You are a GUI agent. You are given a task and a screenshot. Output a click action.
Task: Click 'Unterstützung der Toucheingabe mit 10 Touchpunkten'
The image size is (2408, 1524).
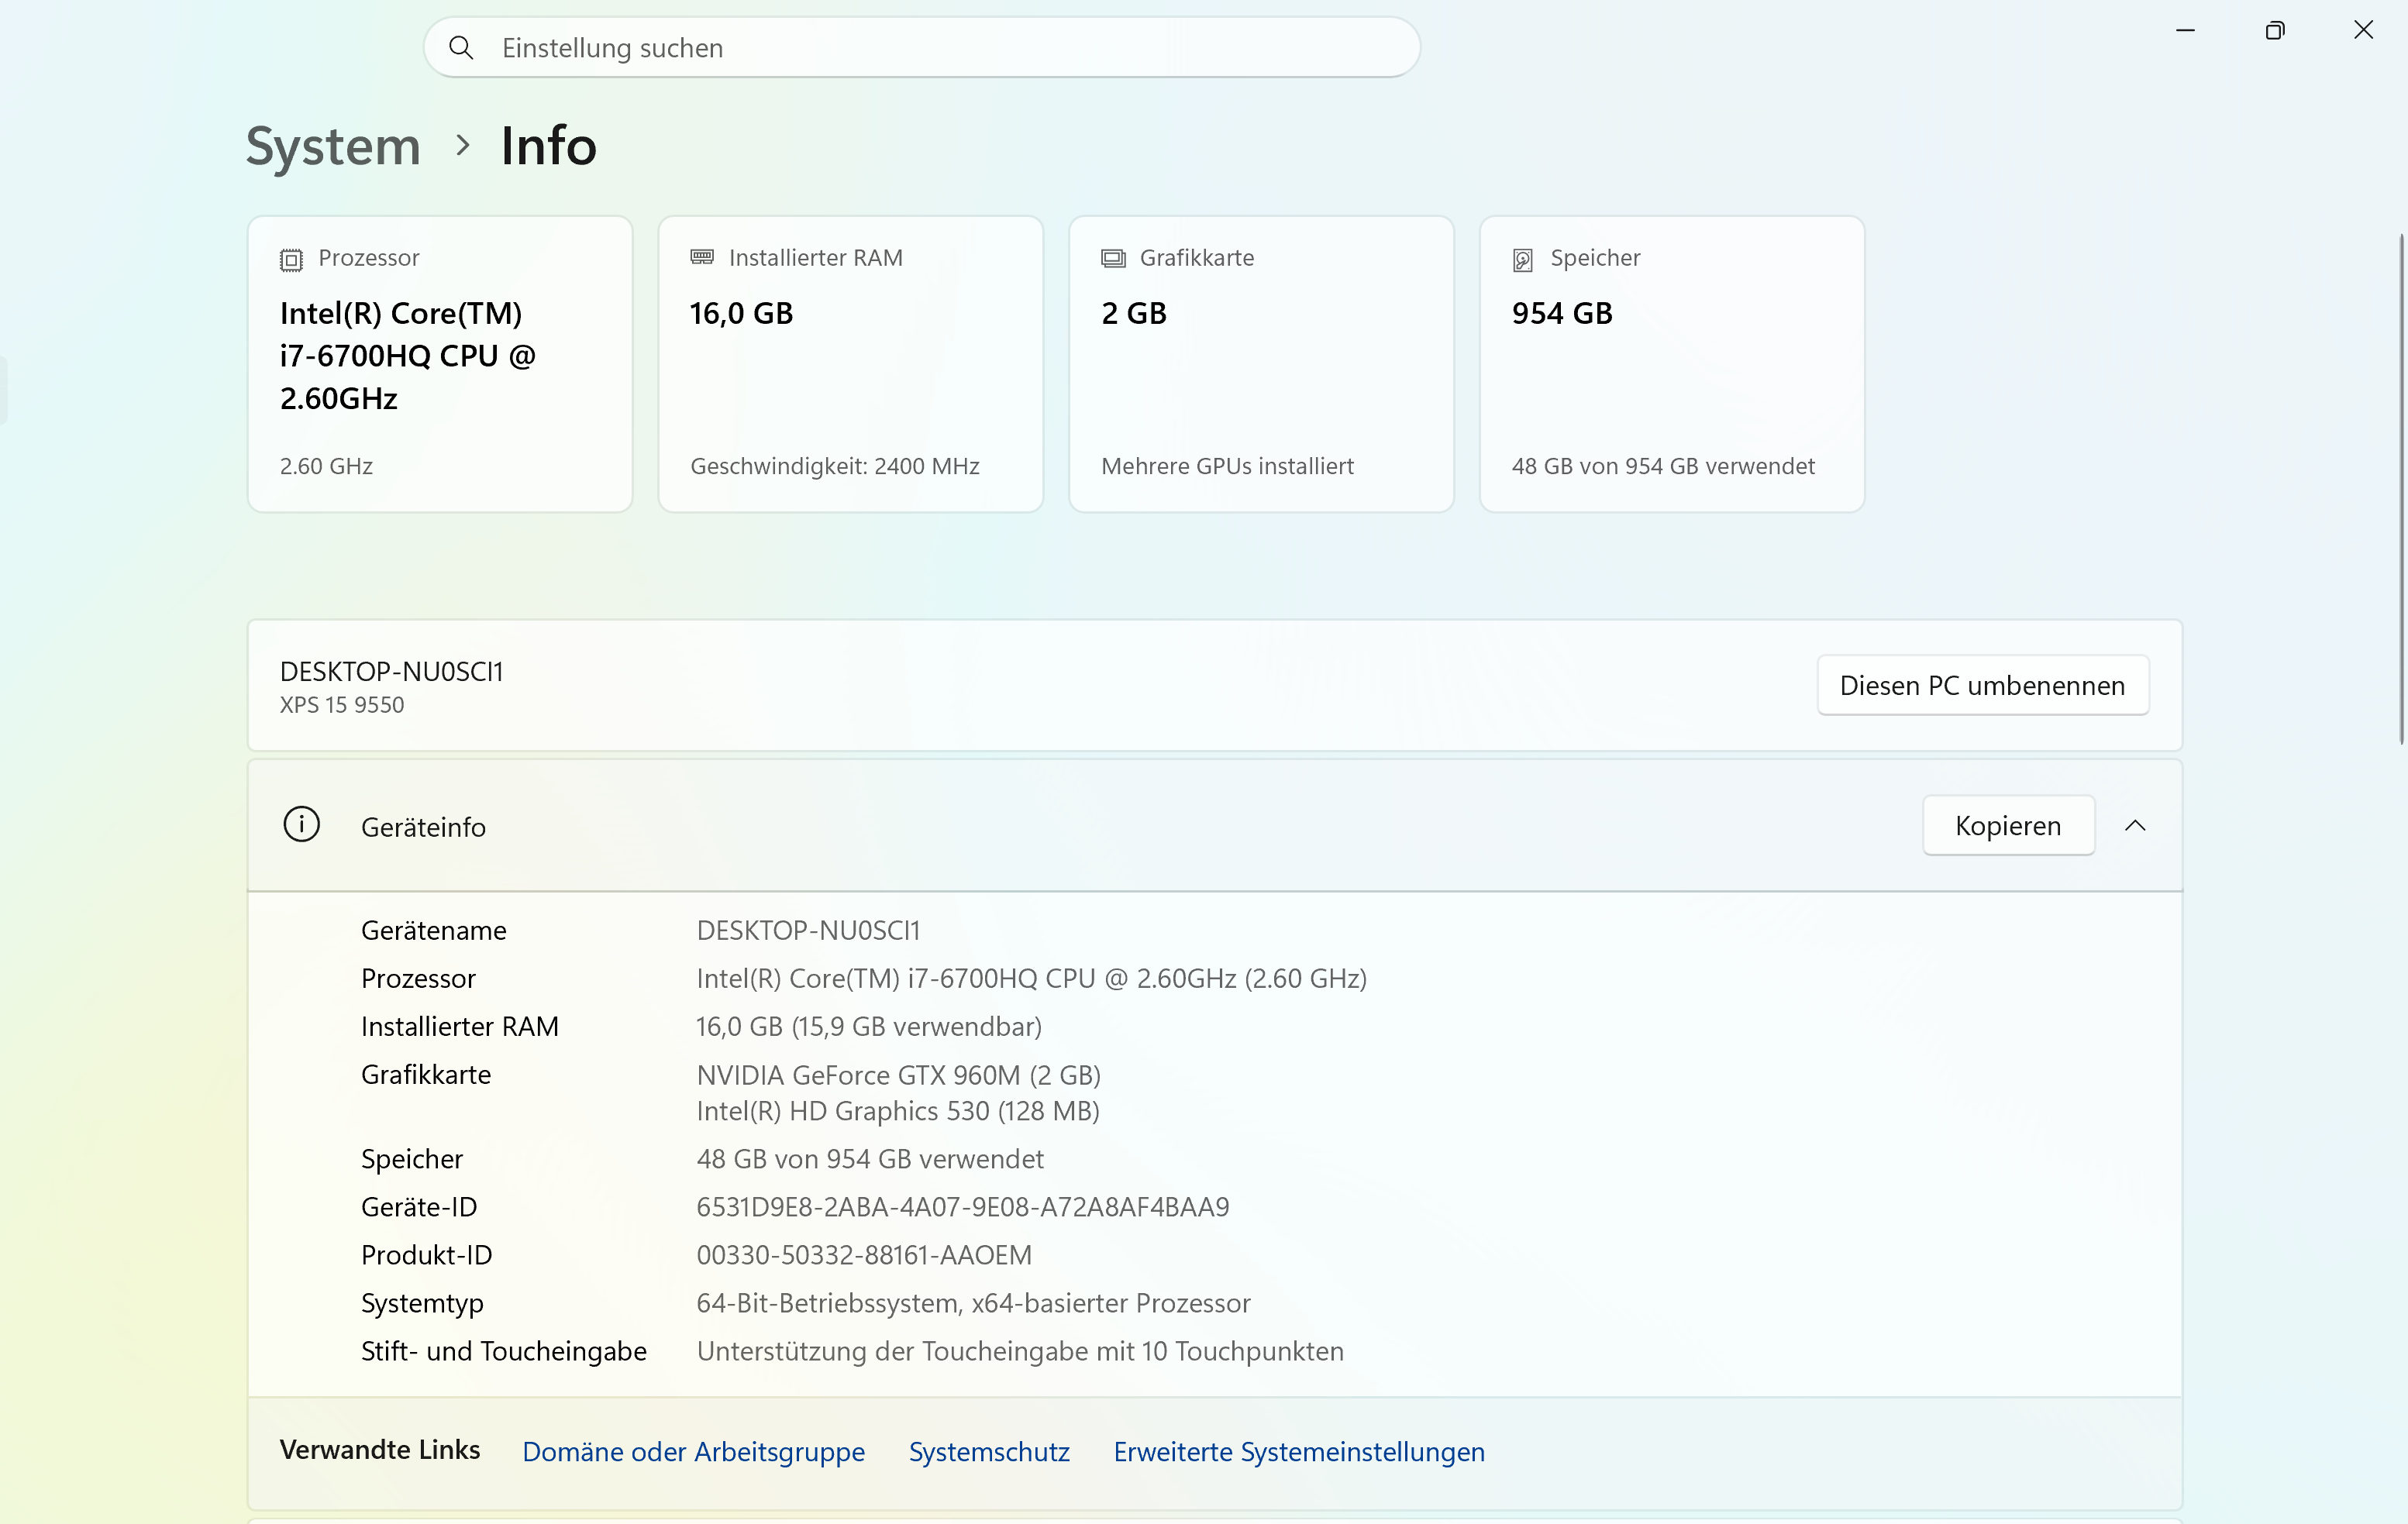pos(1020,1351)
